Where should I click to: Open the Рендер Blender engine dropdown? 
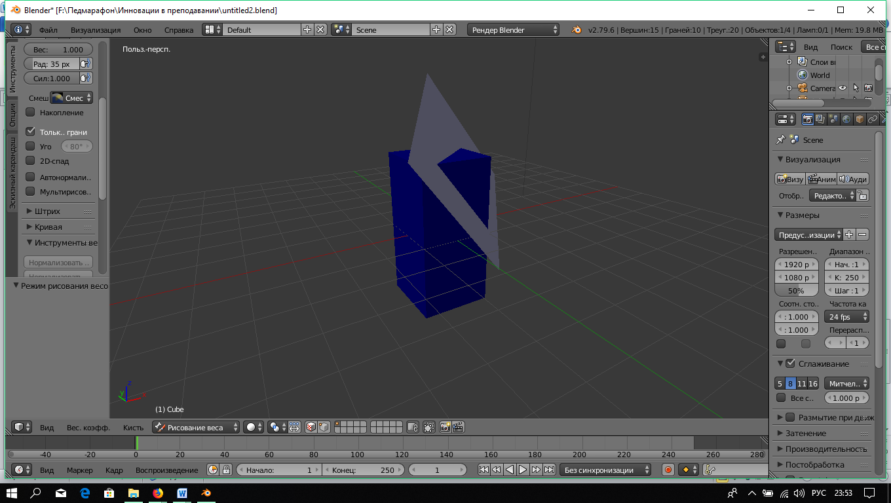tap(514, 29)
